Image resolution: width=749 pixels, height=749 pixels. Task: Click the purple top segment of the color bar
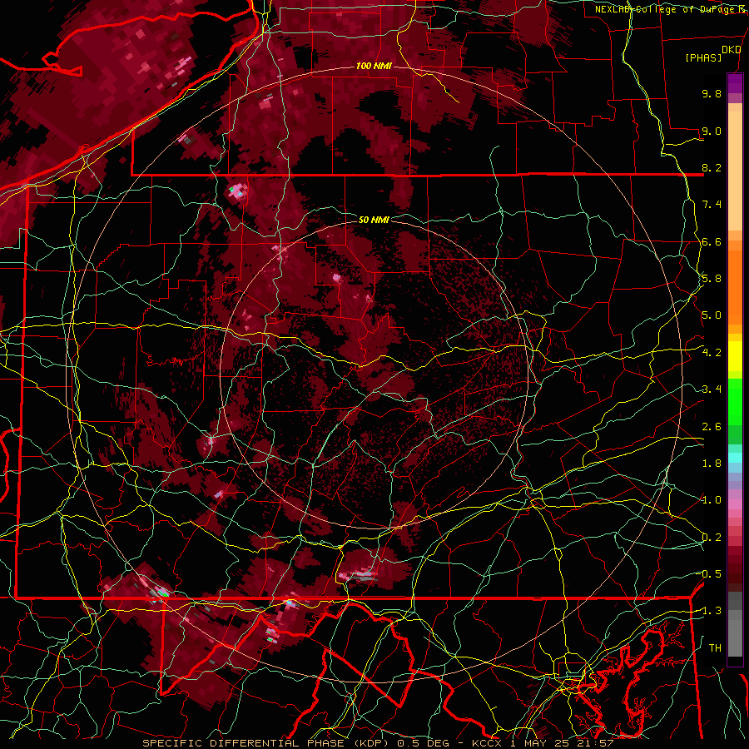[x=735, y=83]
